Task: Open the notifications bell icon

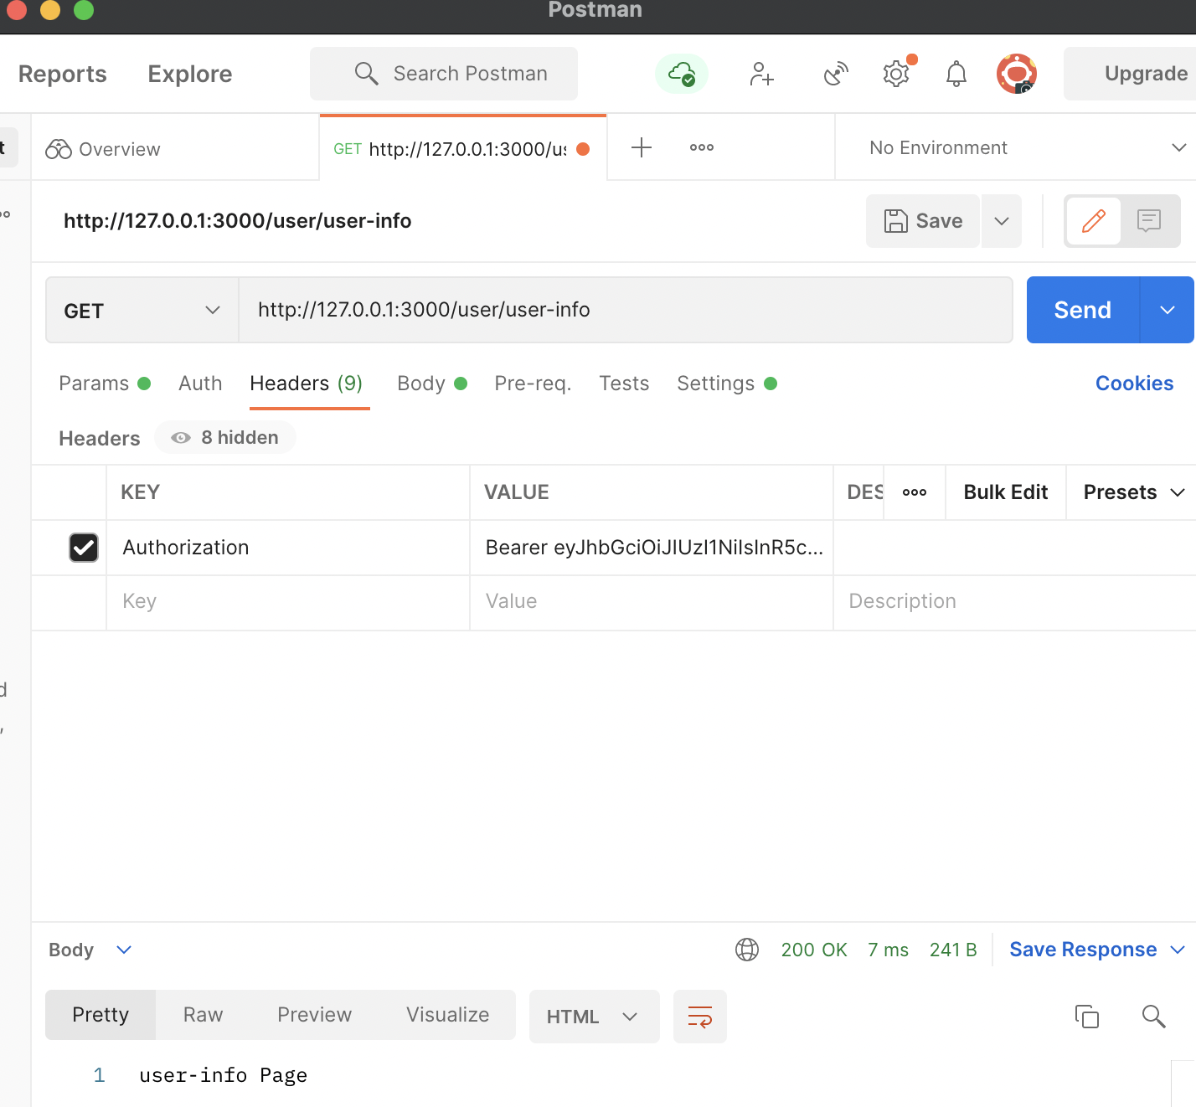Action: tap(956, 74)
